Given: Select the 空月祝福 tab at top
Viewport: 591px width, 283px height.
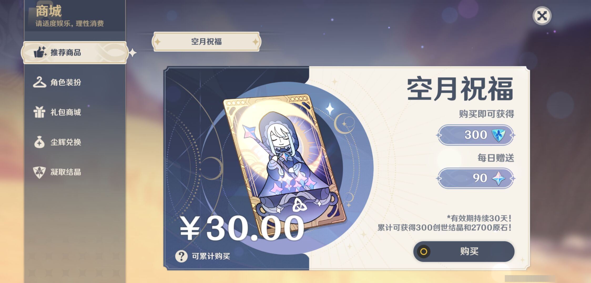Looking at the screenshot, I should pyautogui.click(x=206, y=41).
